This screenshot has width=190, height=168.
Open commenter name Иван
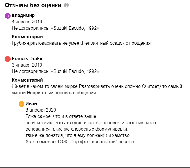pos(31,104)
